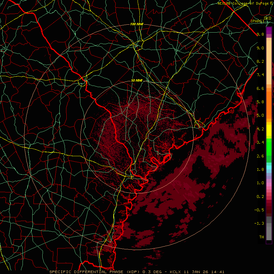Viewport: 274px width, 274px height.
Task: Pick the bright yellow segment of the color bar
Action: pos(269,130)
